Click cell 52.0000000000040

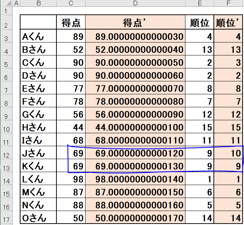135,49
